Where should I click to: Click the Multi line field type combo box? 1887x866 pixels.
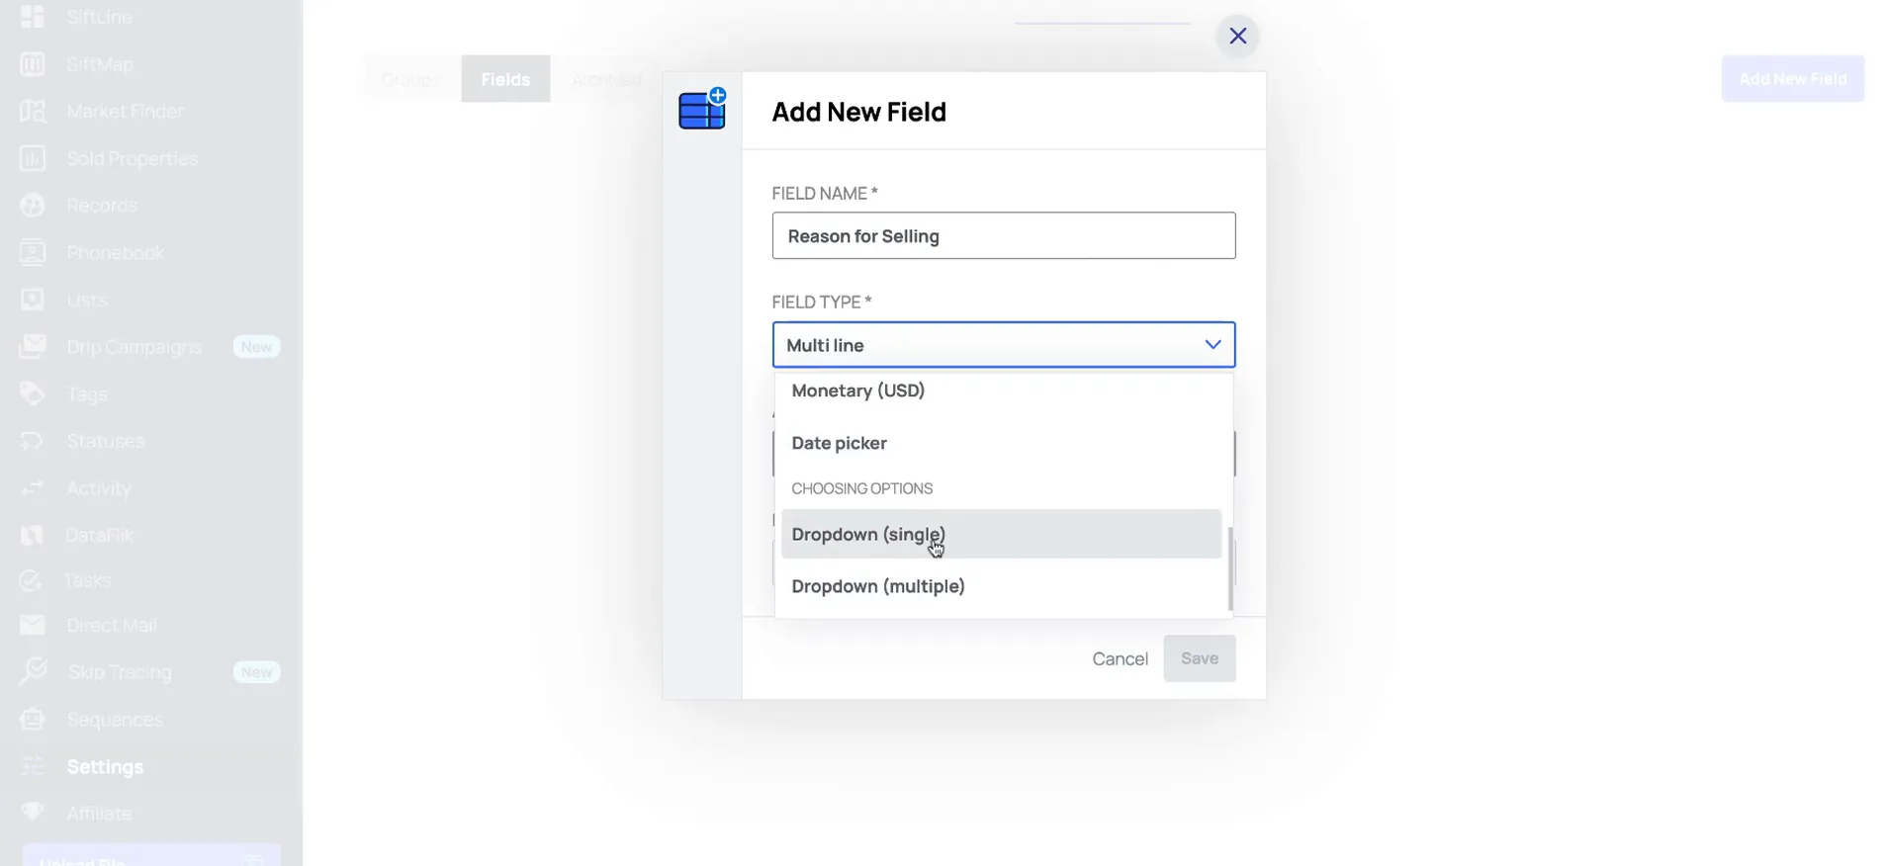[1004, 344]
